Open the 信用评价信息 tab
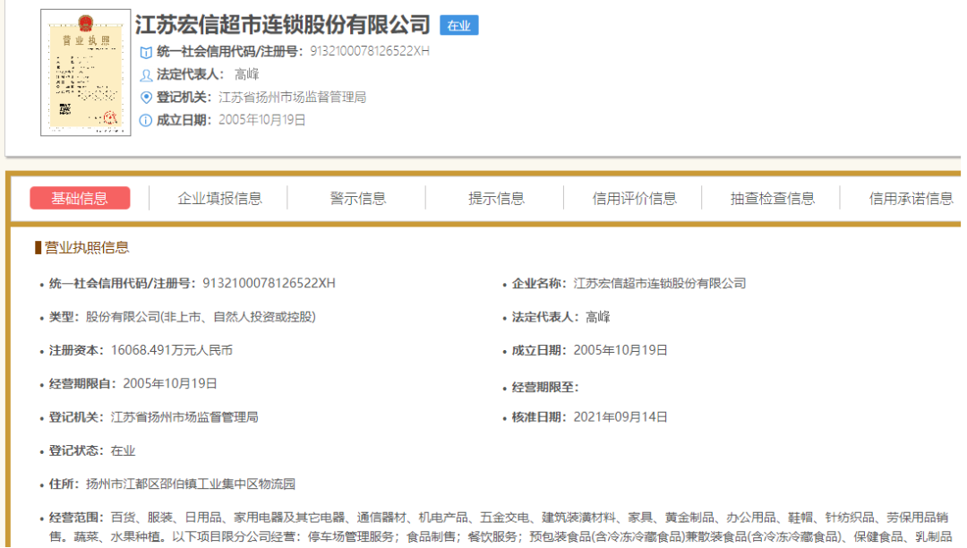Image resolution: width=967 pixels, height=548 pixels. click(634, 198)
